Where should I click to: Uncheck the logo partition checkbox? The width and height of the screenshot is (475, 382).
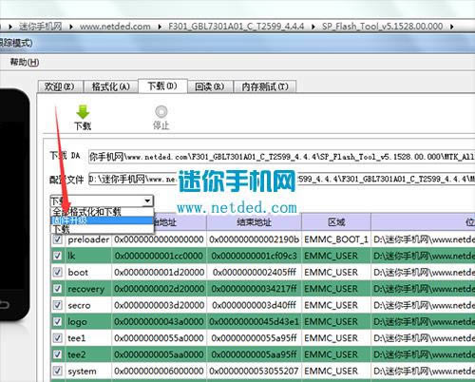[x=57, y=321]
